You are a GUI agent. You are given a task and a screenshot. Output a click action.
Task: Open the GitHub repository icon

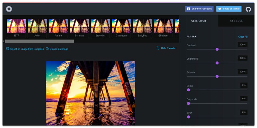[248, 9]
